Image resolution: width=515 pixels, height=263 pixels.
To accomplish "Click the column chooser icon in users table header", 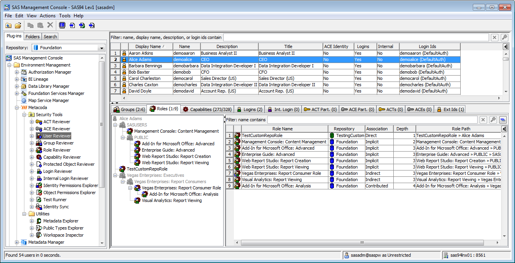I will [x=506, y=46].
